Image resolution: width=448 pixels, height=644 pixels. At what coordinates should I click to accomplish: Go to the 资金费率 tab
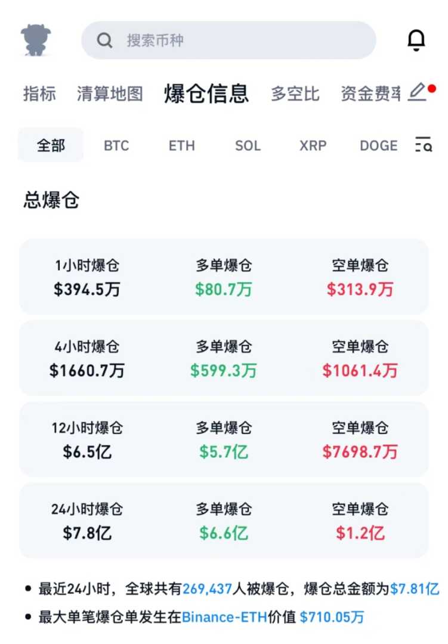(370, 94)
